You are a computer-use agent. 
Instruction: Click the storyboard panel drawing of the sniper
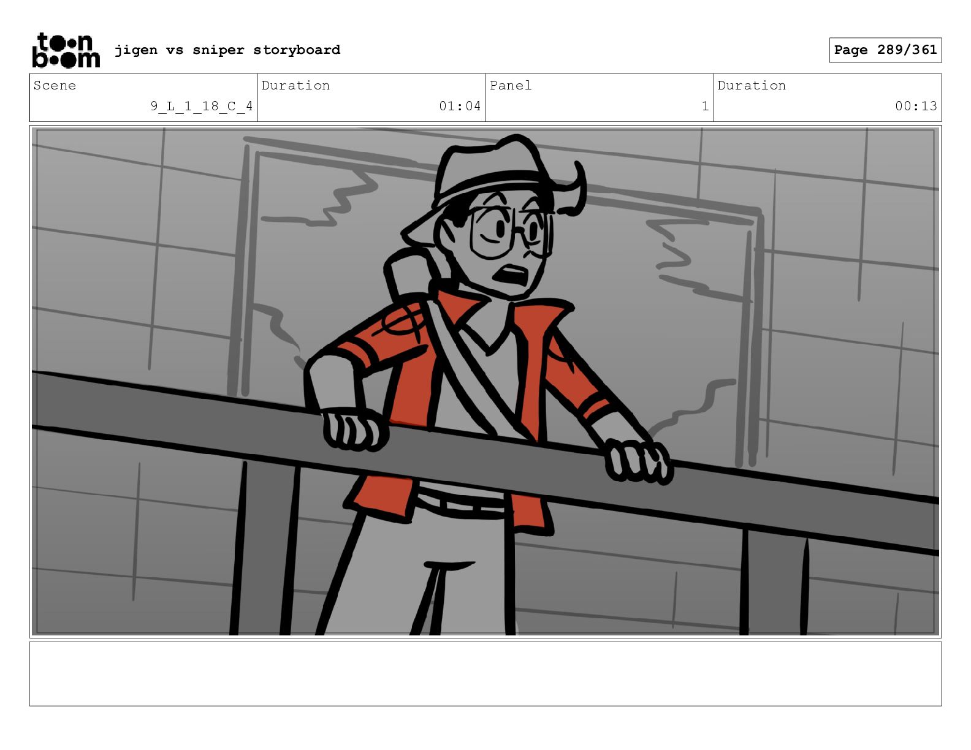point(485,381)
